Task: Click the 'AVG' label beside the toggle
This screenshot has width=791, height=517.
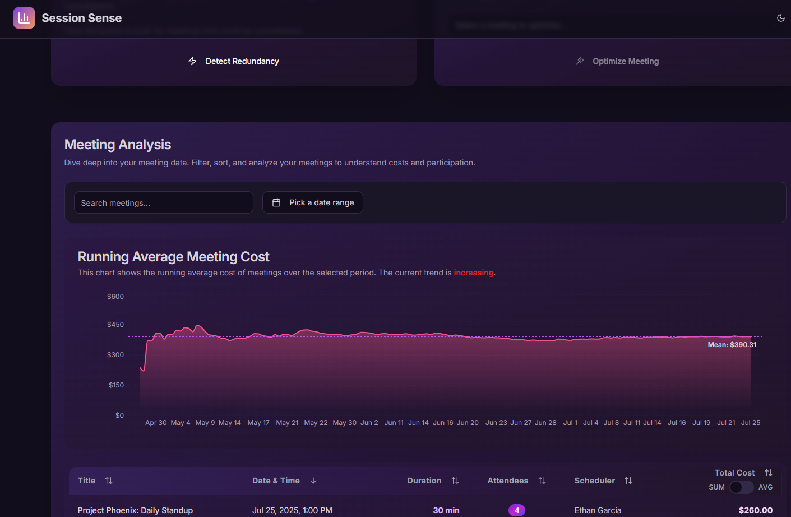Action: coord(766,487)
